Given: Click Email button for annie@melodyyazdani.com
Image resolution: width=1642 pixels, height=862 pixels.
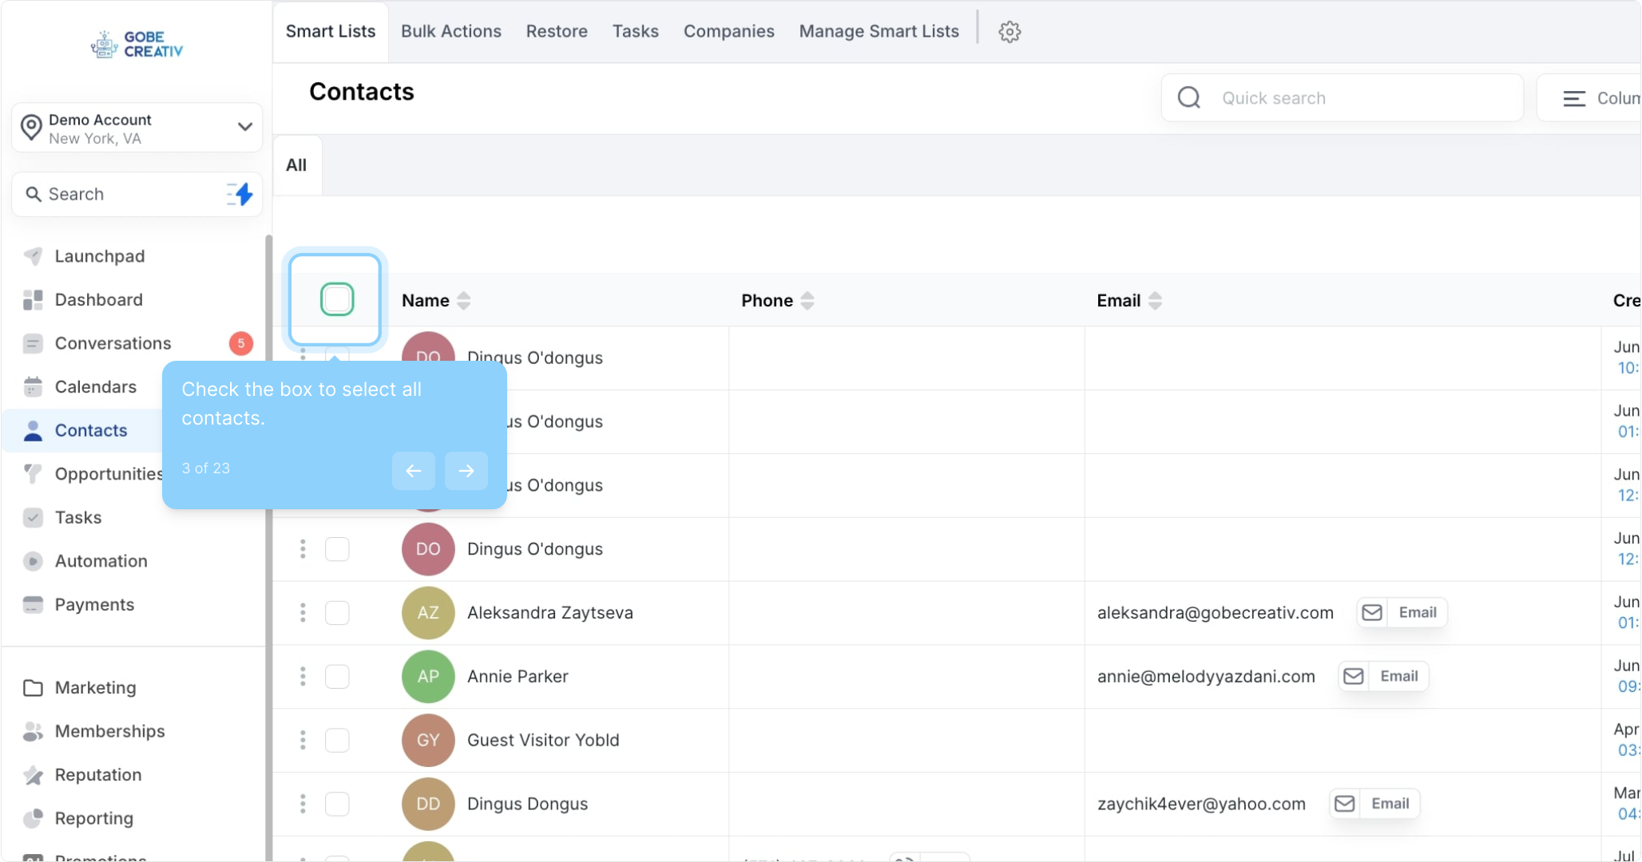Looking at the screenshot, I should [1384, 677].
